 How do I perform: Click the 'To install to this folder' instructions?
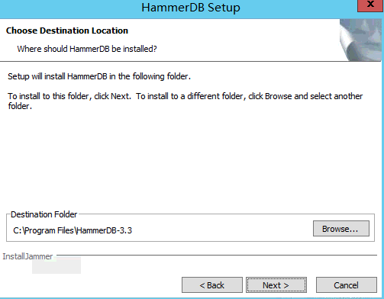tap(185, 101)
